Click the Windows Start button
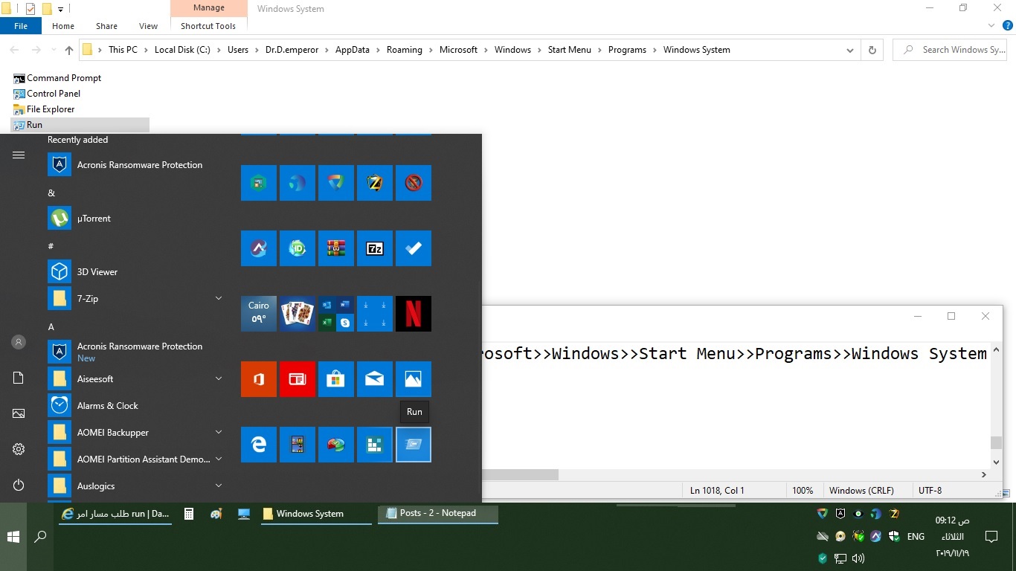The height and width of the screenshot is (571, 1016). pos(13,536)
